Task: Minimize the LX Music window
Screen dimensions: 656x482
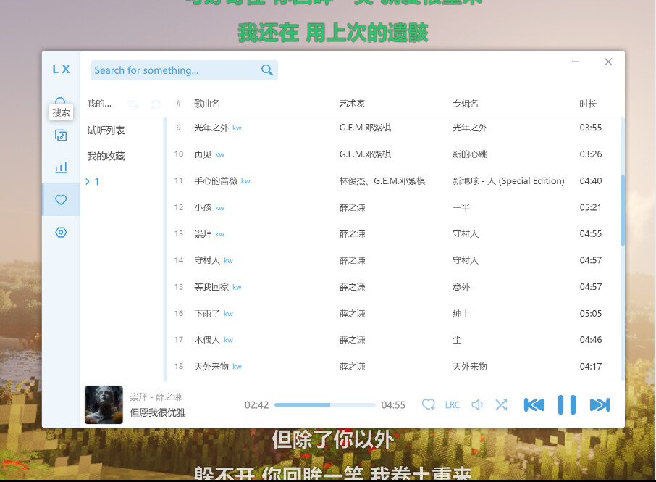Action: tap(576, 62)
